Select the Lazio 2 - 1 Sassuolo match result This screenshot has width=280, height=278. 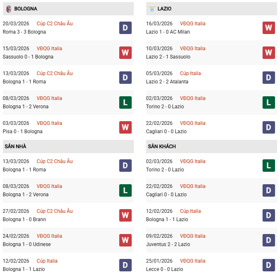tap(168, 57)
